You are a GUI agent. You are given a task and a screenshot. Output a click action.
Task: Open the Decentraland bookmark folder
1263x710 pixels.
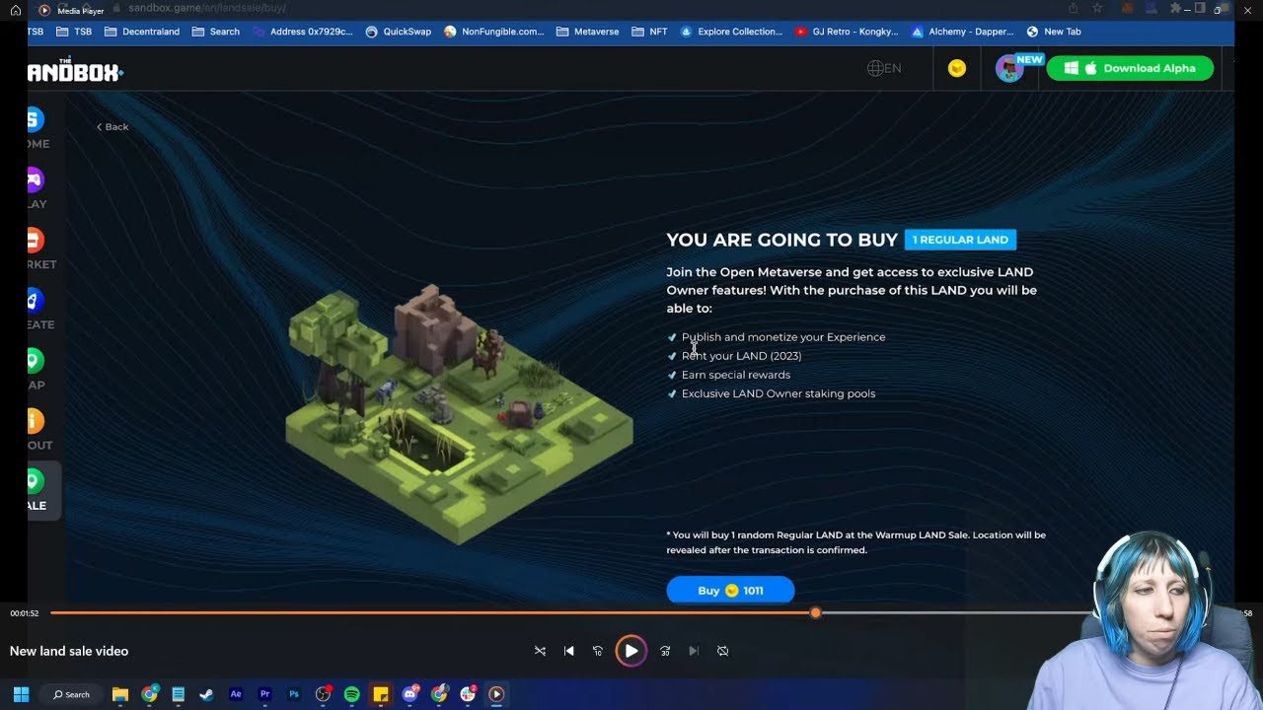(142, 32)
